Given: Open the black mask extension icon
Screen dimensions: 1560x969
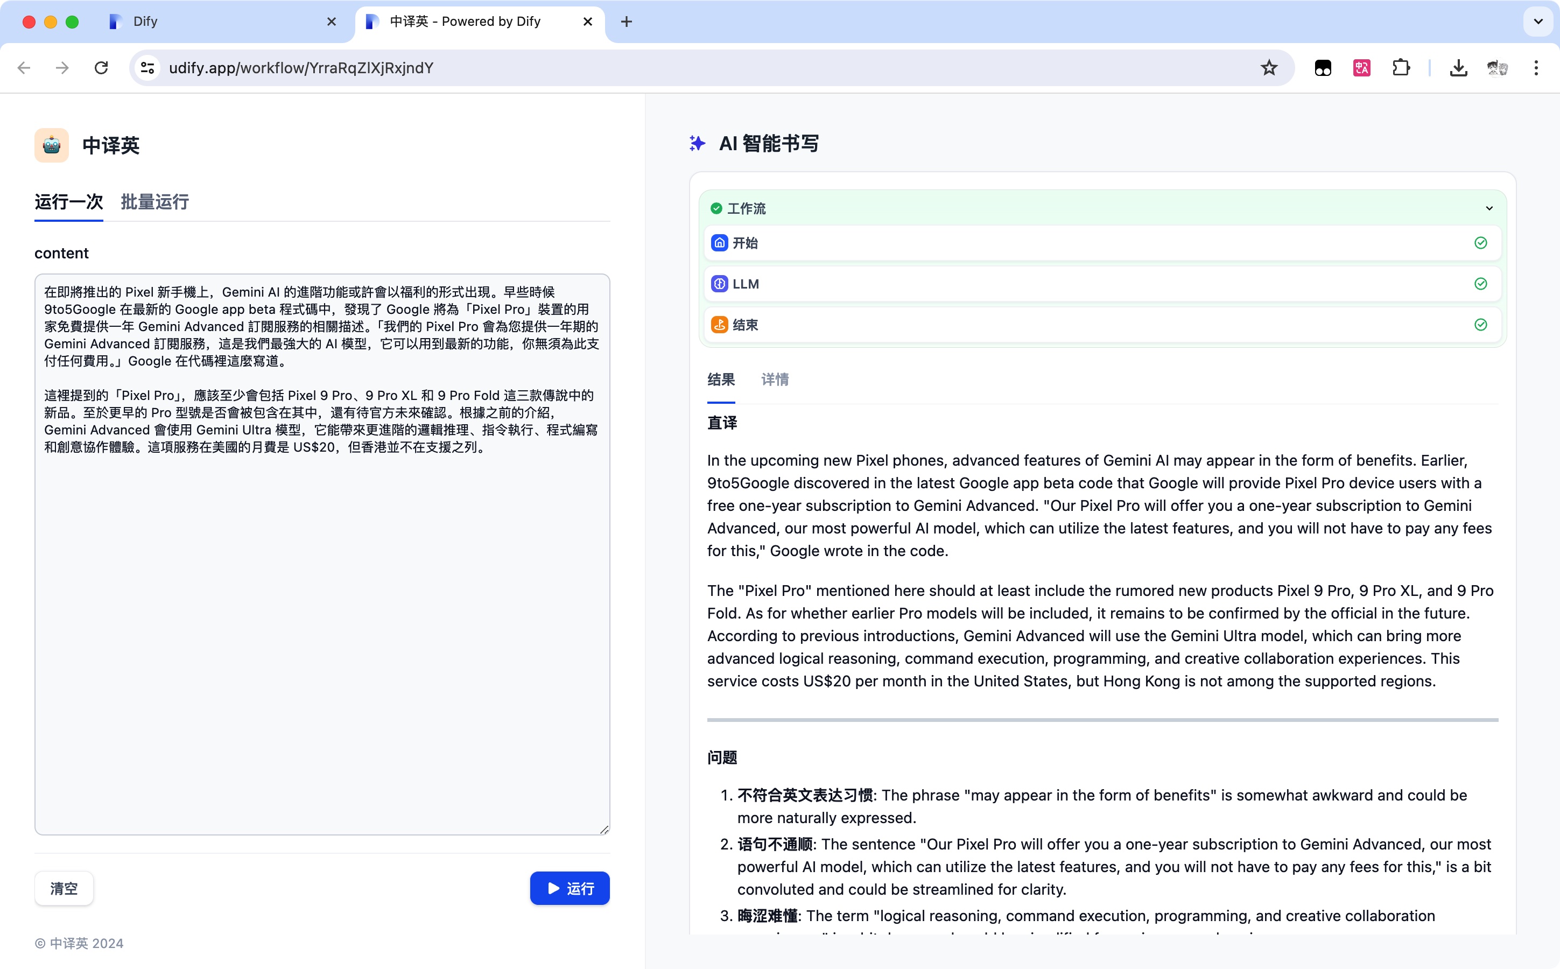Looking at the screenshot, I should click(x=1323, y=68).
